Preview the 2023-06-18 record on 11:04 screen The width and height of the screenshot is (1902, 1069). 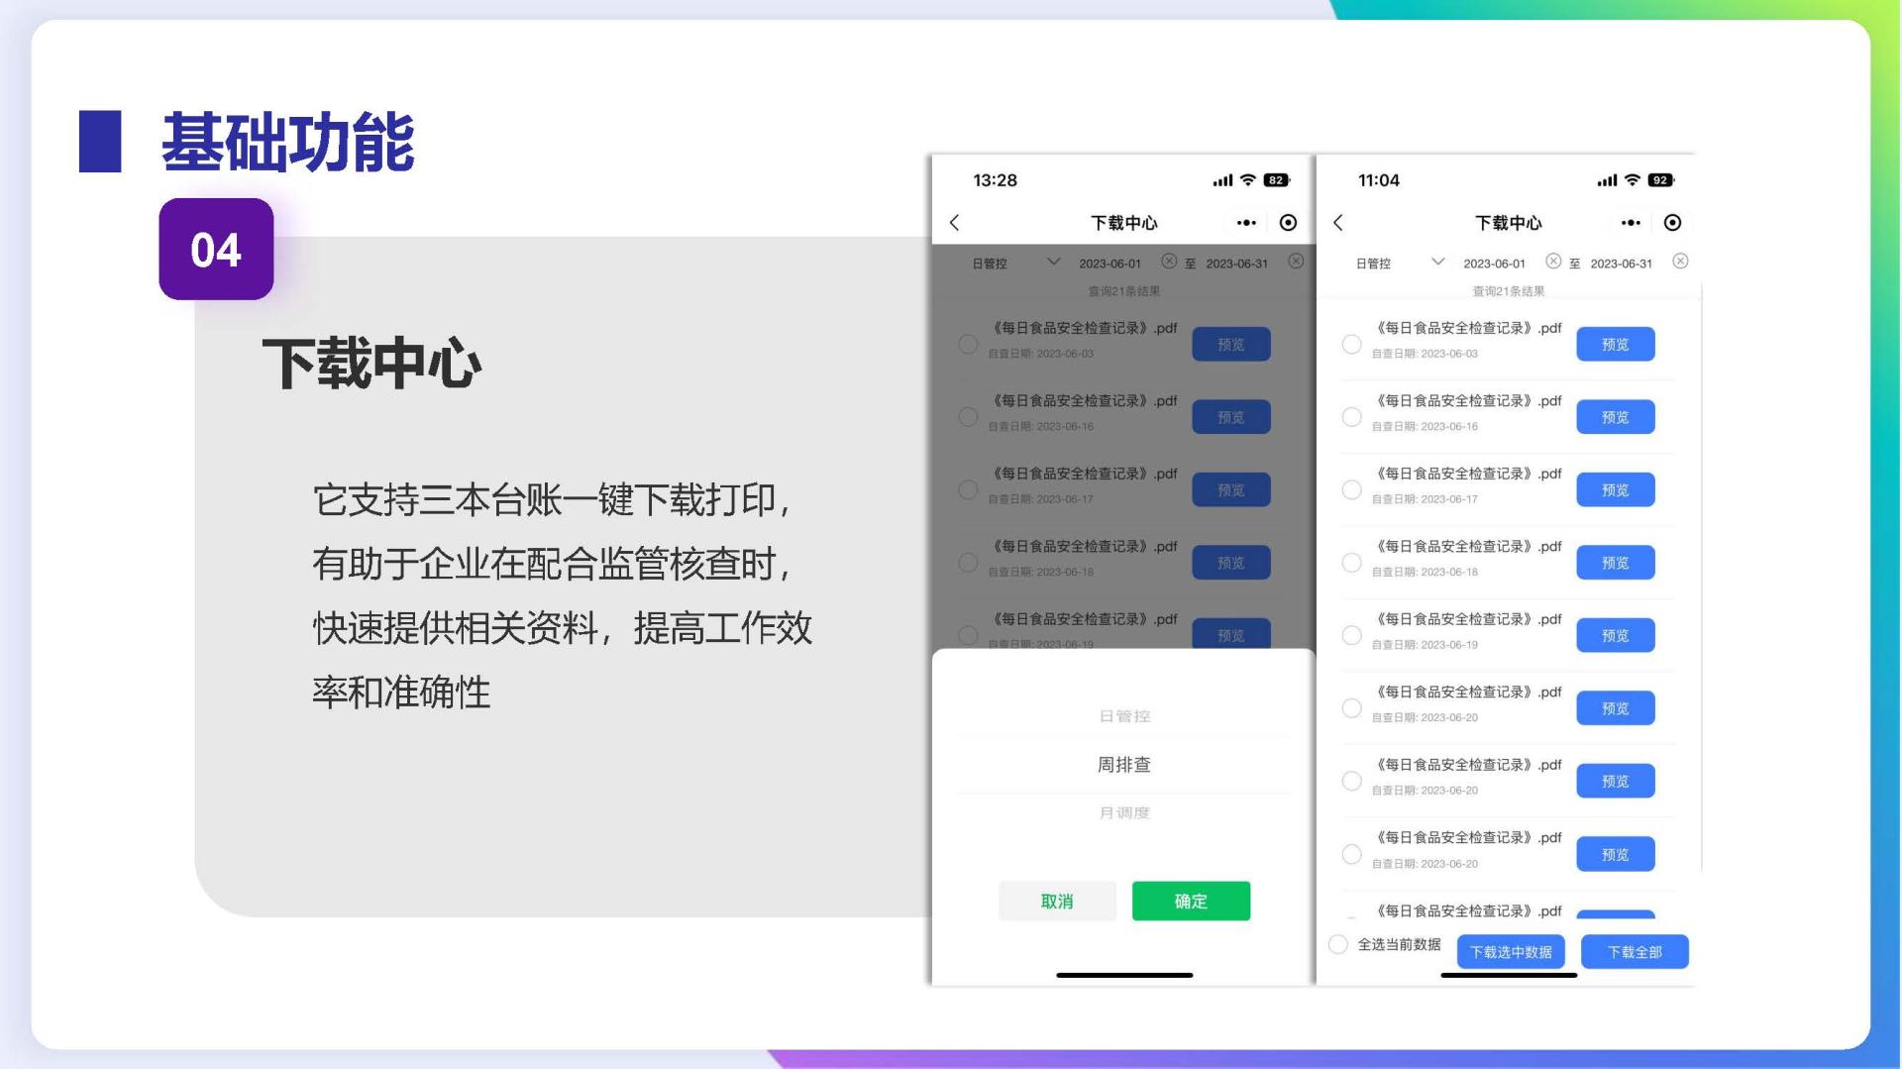point(1615,563)
